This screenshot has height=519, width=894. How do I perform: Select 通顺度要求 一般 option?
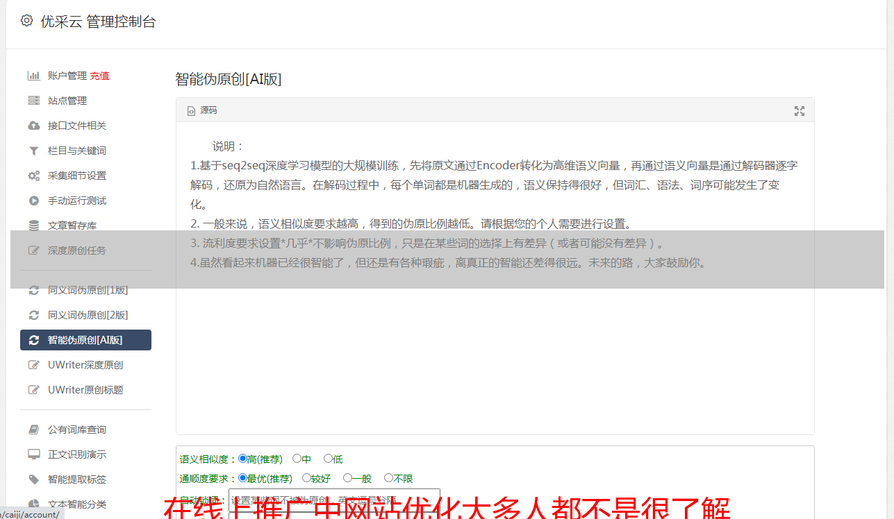(x=347, y=478)
